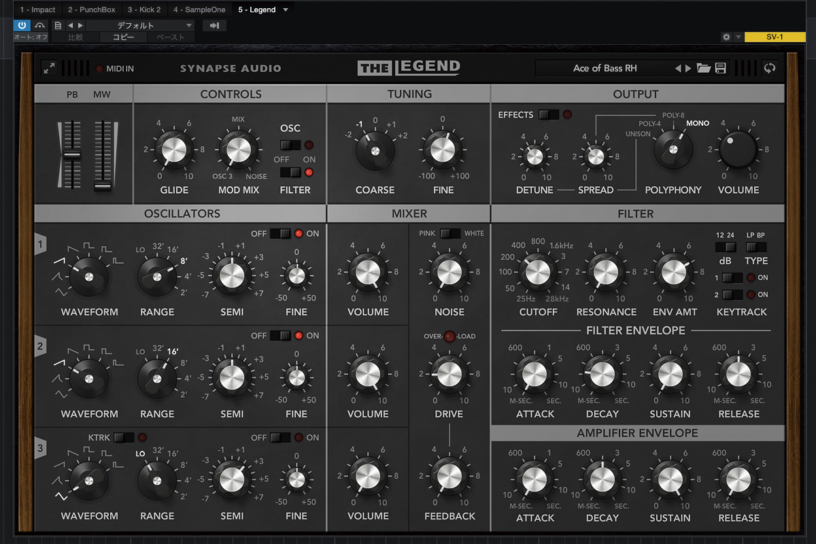Click the expand window arrows icon

50,68
